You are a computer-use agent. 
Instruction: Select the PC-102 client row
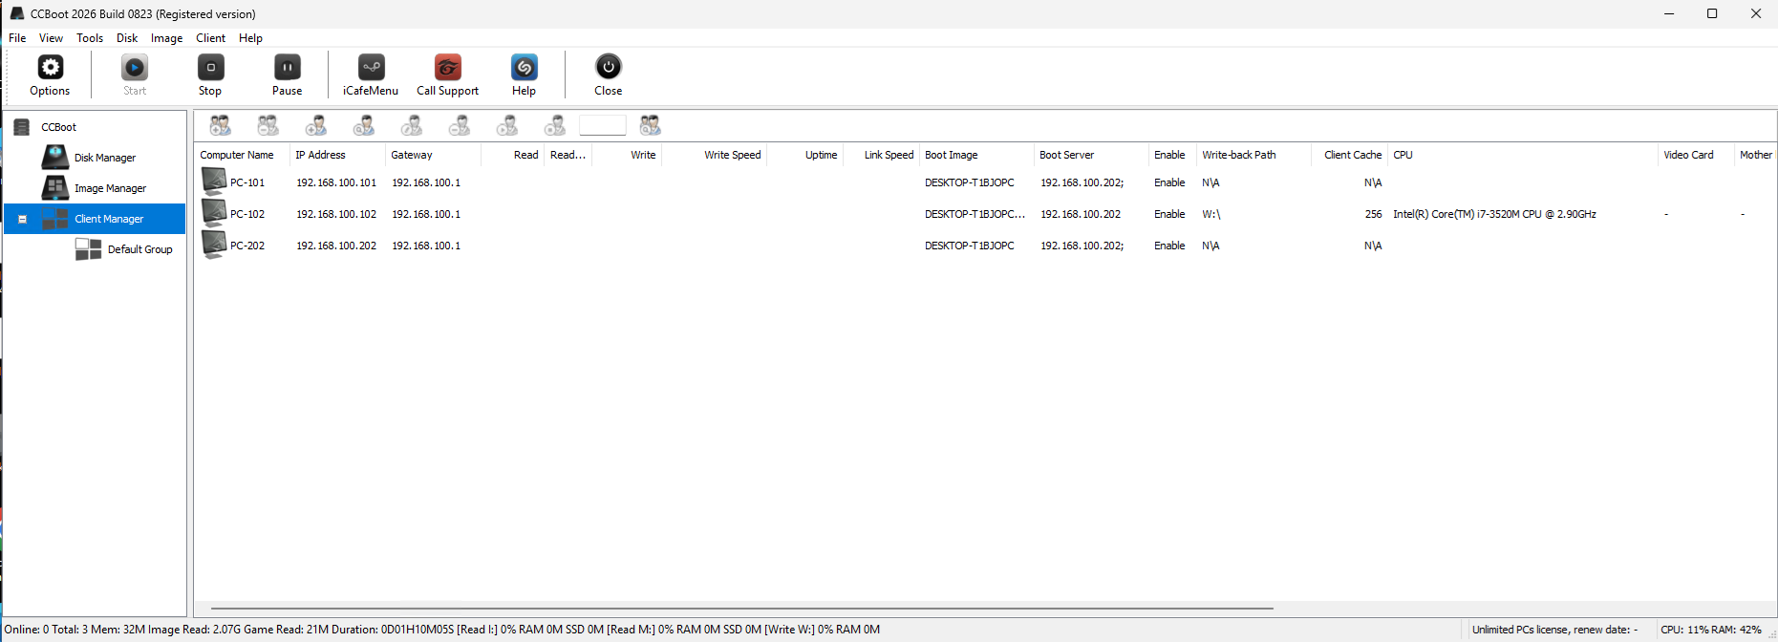coord(984,214)
